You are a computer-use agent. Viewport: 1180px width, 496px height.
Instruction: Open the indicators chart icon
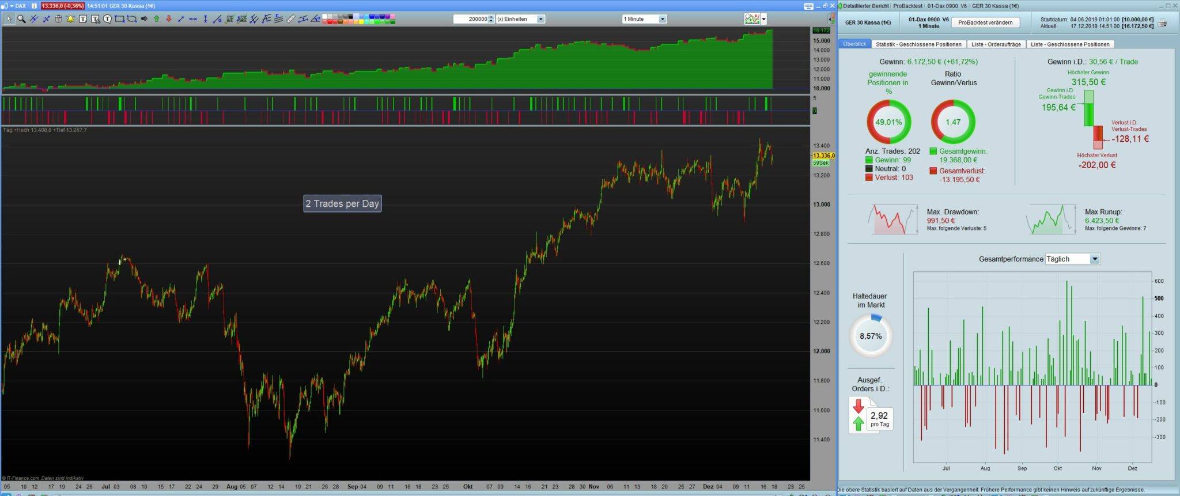pyautogui.click(x=752, y=19)
